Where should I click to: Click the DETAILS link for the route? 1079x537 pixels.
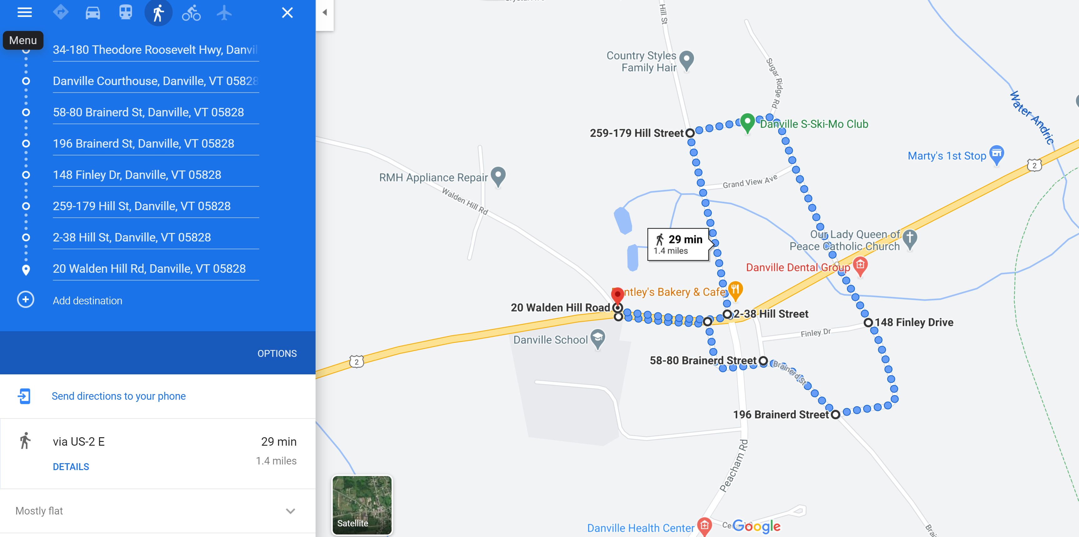[71, 467]
